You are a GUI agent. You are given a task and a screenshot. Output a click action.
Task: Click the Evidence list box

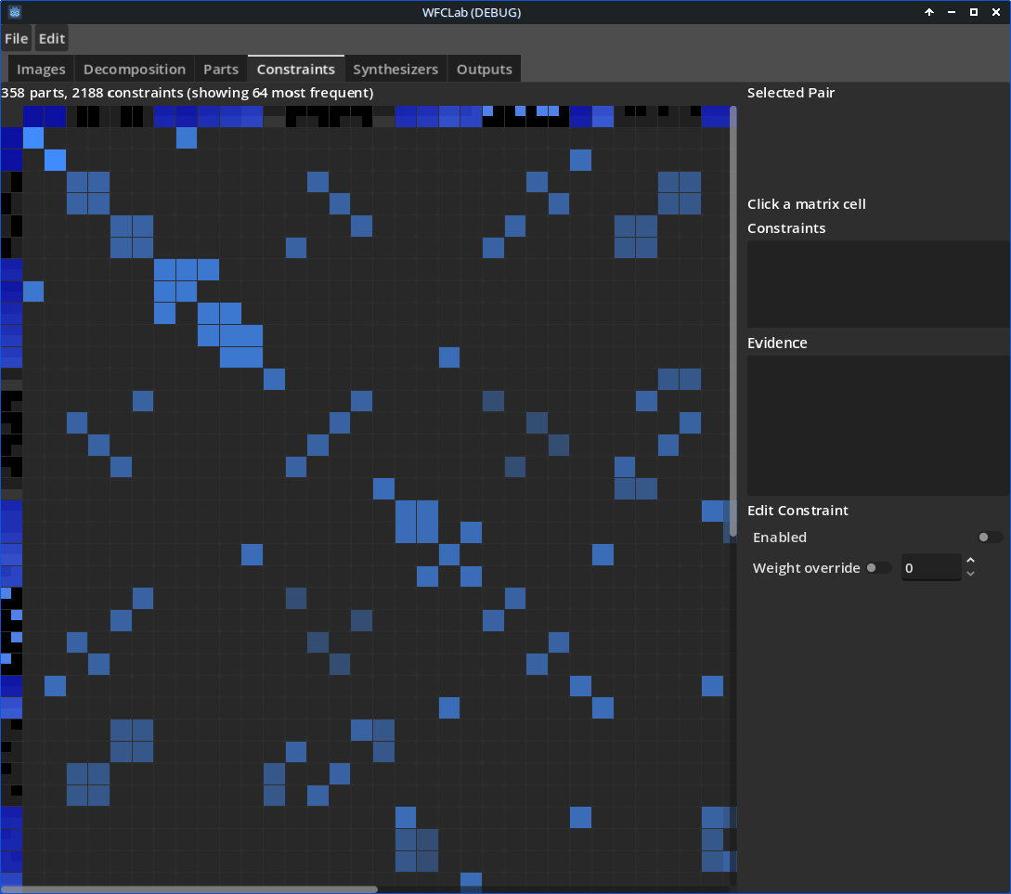(878, 425)
